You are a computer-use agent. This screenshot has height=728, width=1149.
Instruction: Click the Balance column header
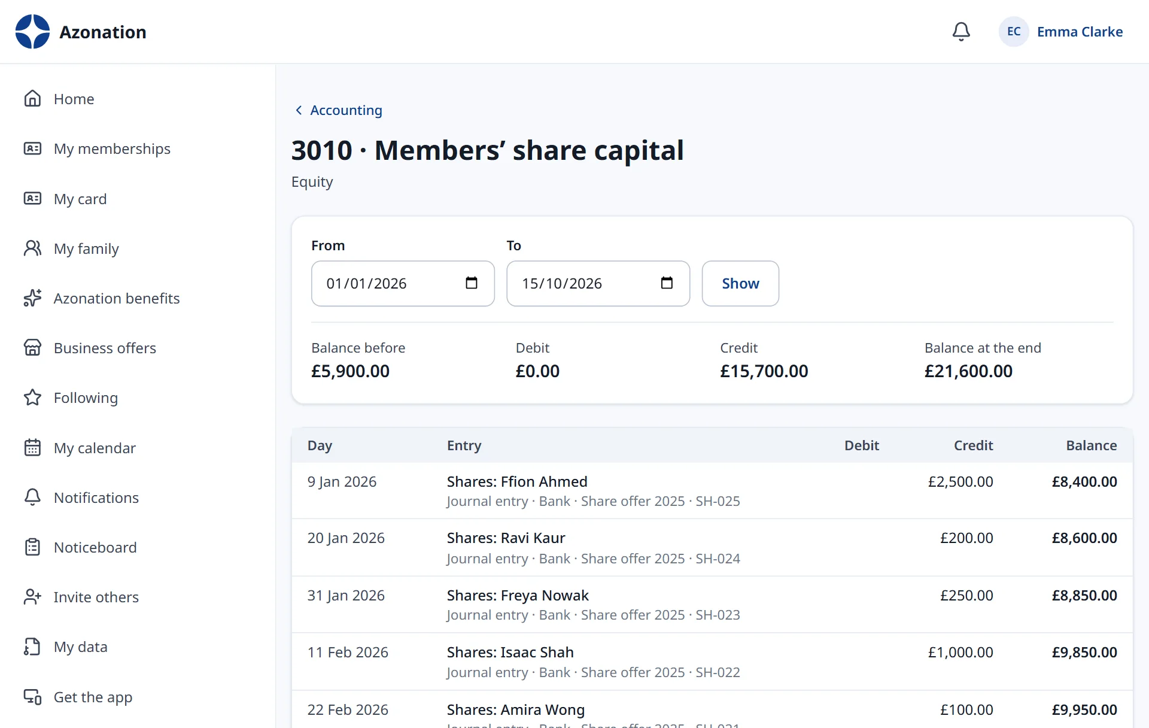1091,445
